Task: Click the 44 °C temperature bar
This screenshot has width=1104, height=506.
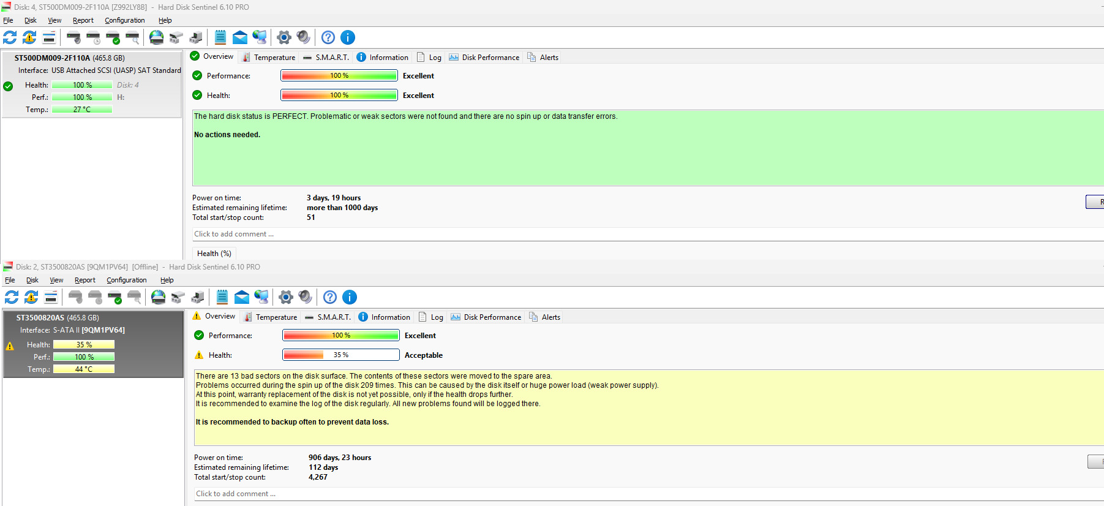Action: (x=84, y=369)
